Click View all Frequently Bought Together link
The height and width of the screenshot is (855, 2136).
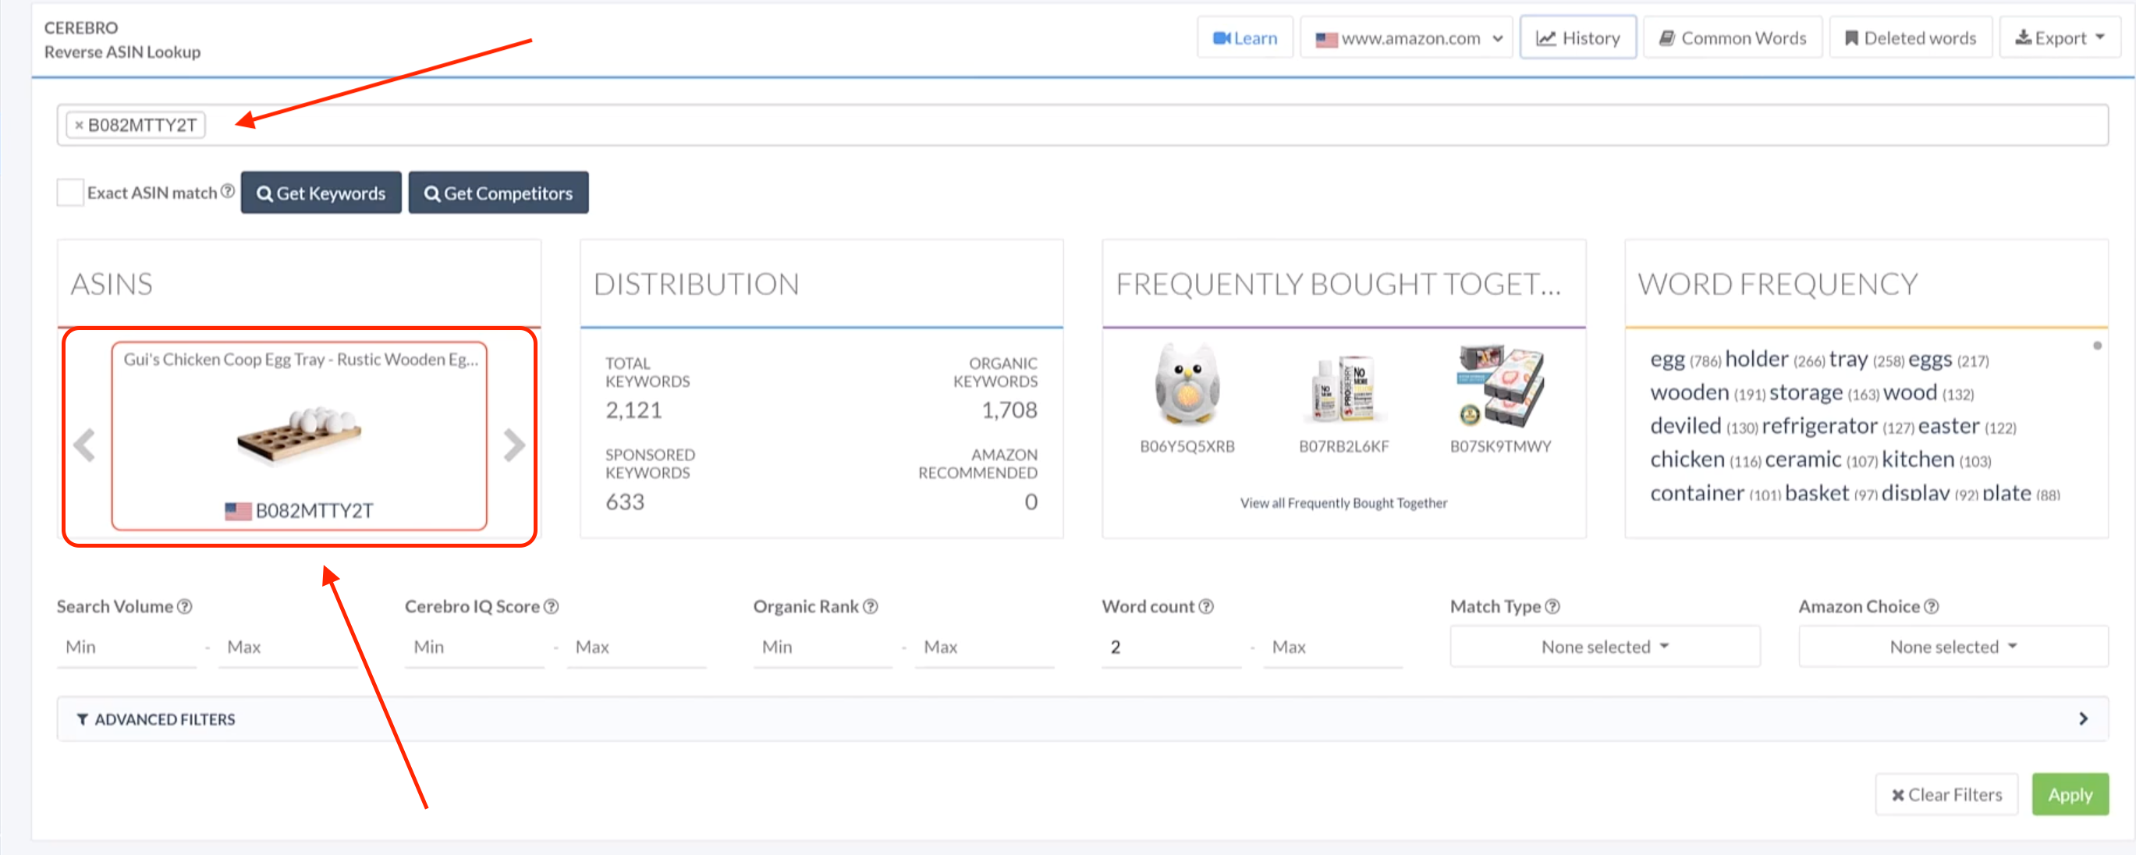(1343, 503)
